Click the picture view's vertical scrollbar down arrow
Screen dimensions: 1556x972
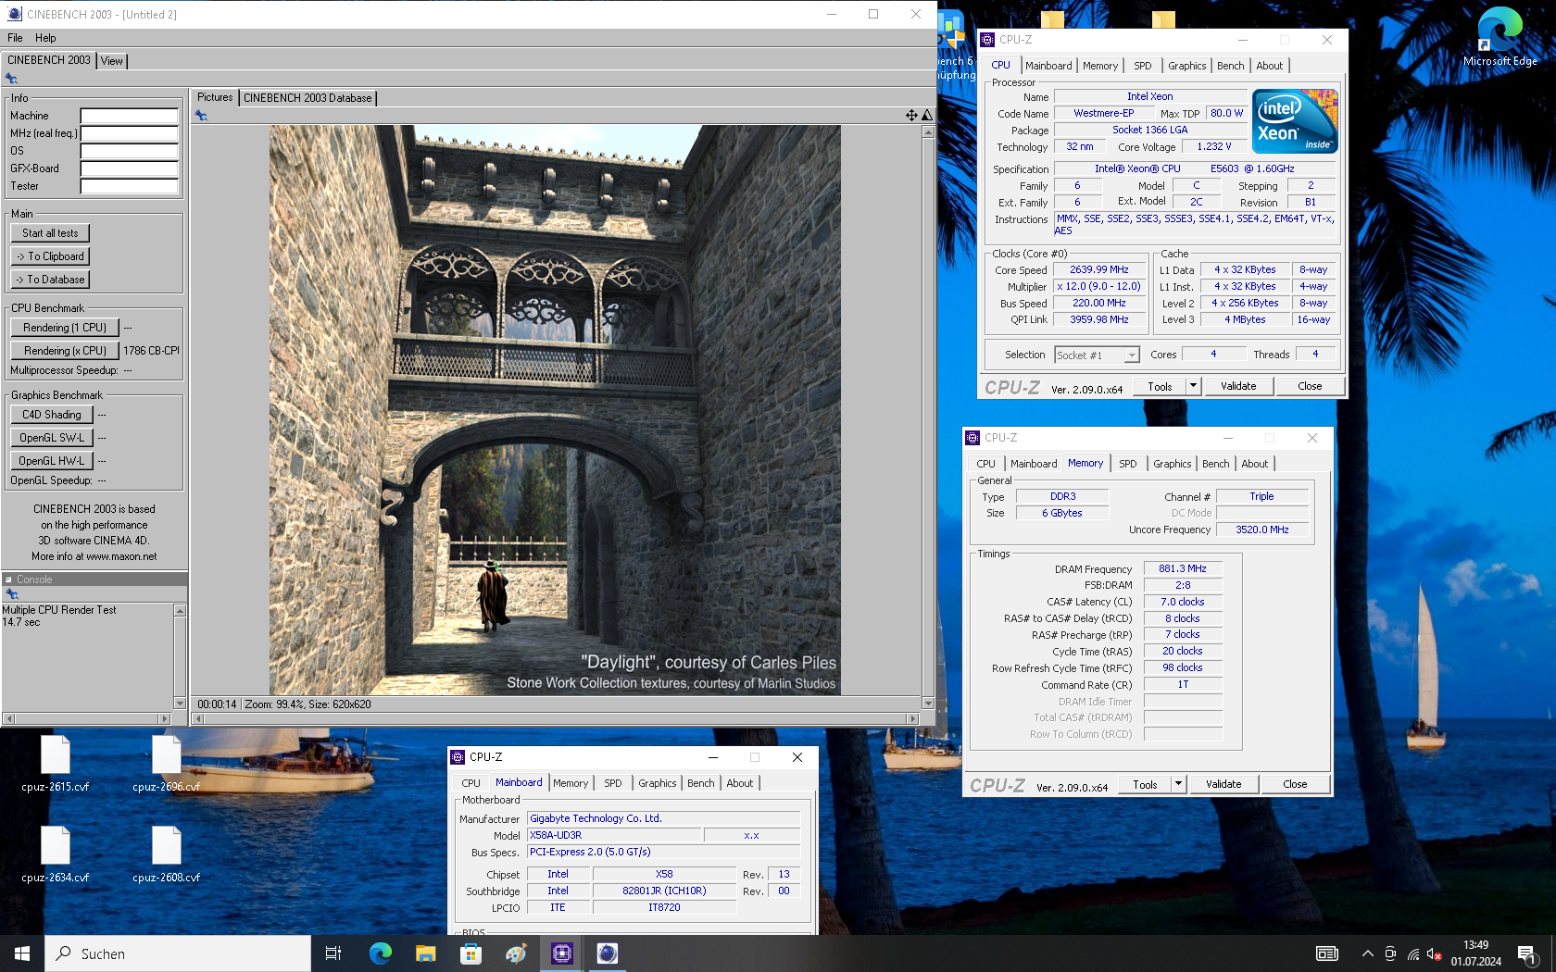(x=928, y=704)
